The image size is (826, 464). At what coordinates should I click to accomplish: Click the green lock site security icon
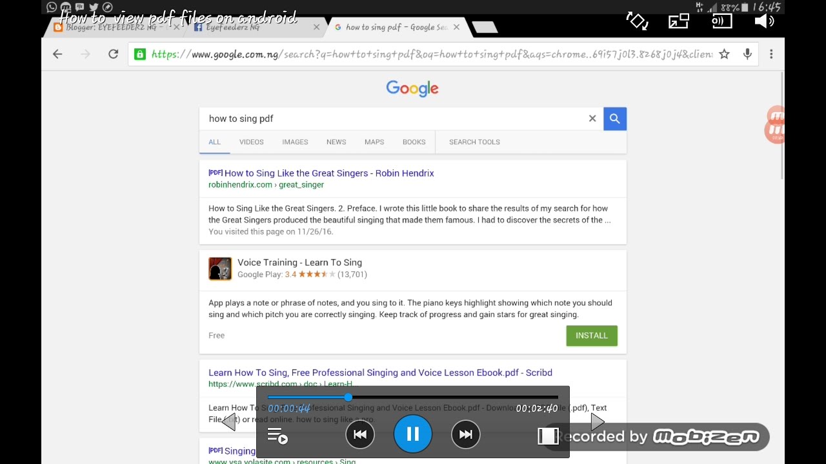[139, 54]
